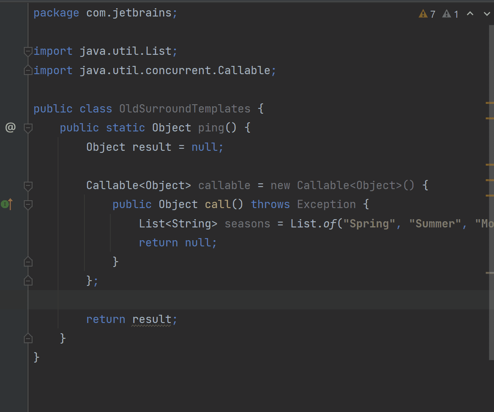Click the 'call' method name
Viewport: 494px width, 412px height.
point(218,204)
